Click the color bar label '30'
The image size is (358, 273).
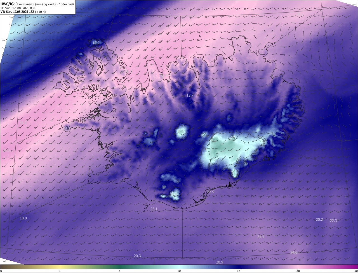pos(298,271)
